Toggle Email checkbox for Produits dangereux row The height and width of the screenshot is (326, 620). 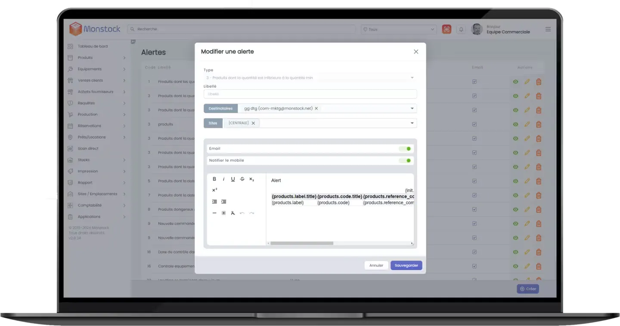[x=474, y=209]
